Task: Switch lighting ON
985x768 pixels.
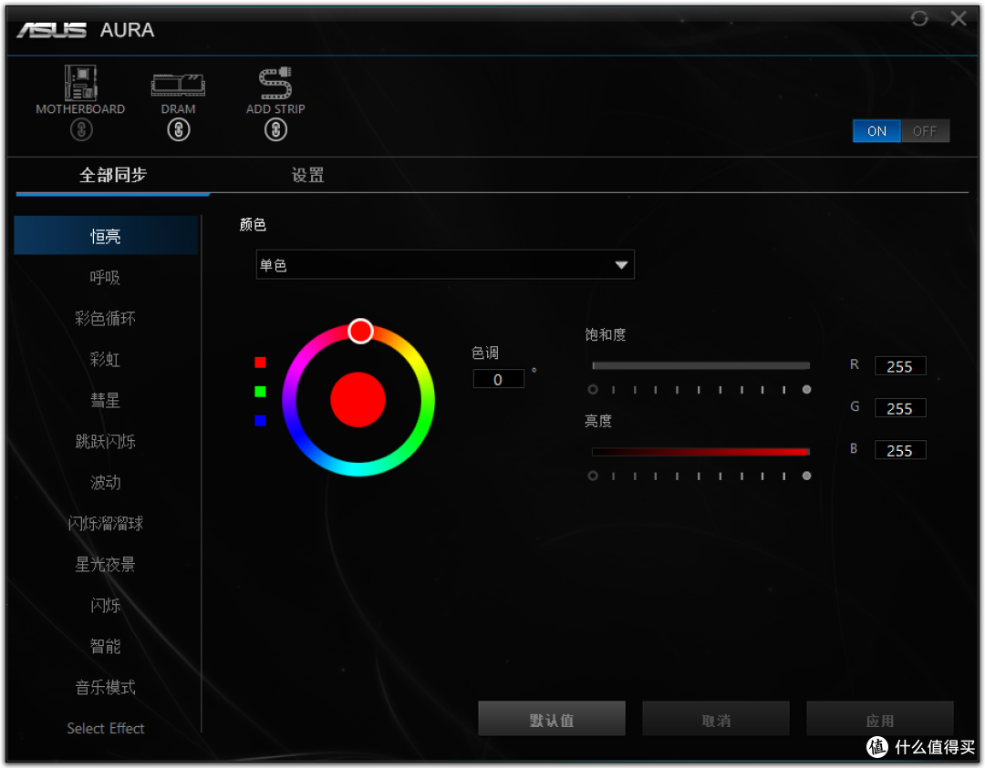Action: [876, 131]
